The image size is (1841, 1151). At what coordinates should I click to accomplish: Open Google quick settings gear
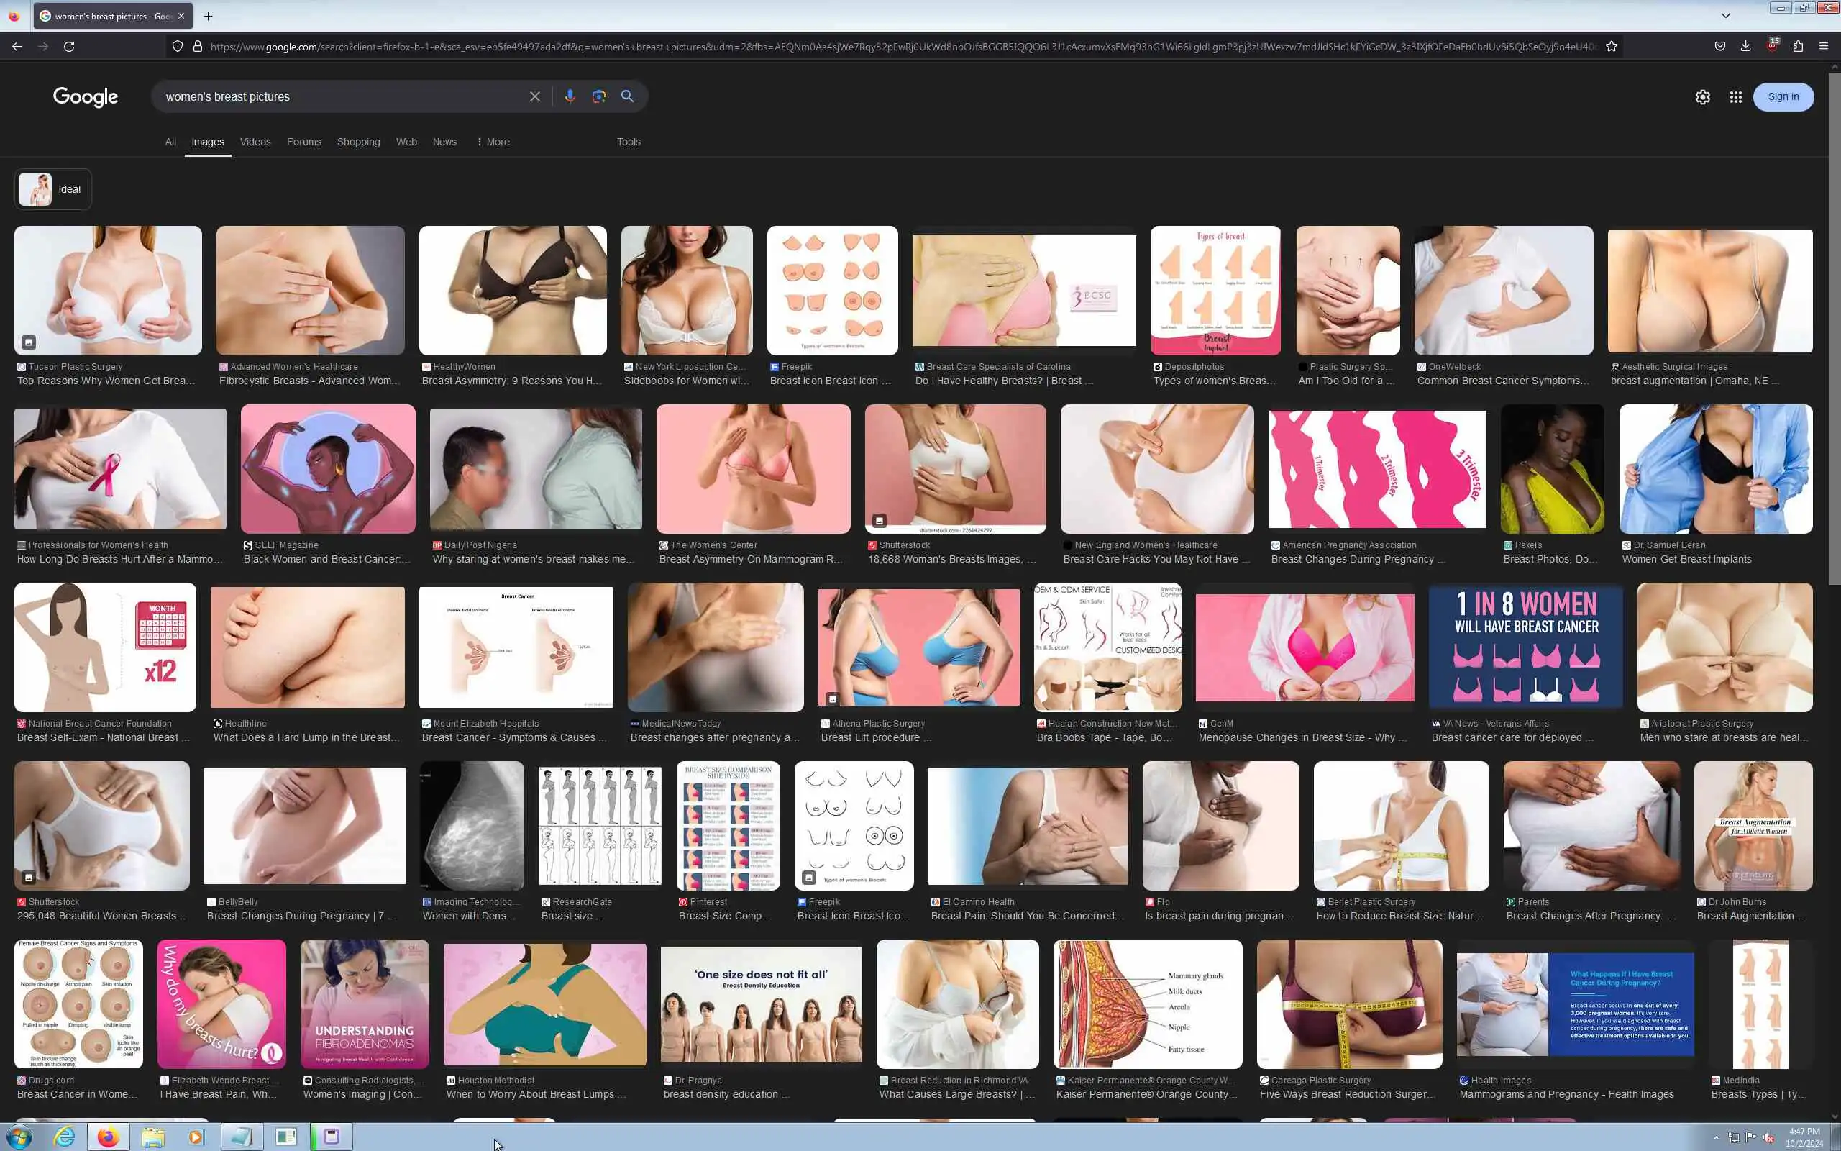[1702, 97]
